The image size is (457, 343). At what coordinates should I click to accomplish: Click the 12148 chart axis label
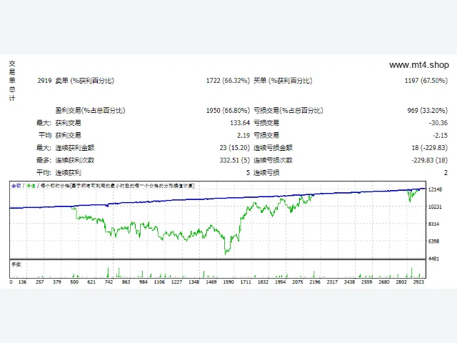pos(435,189)
